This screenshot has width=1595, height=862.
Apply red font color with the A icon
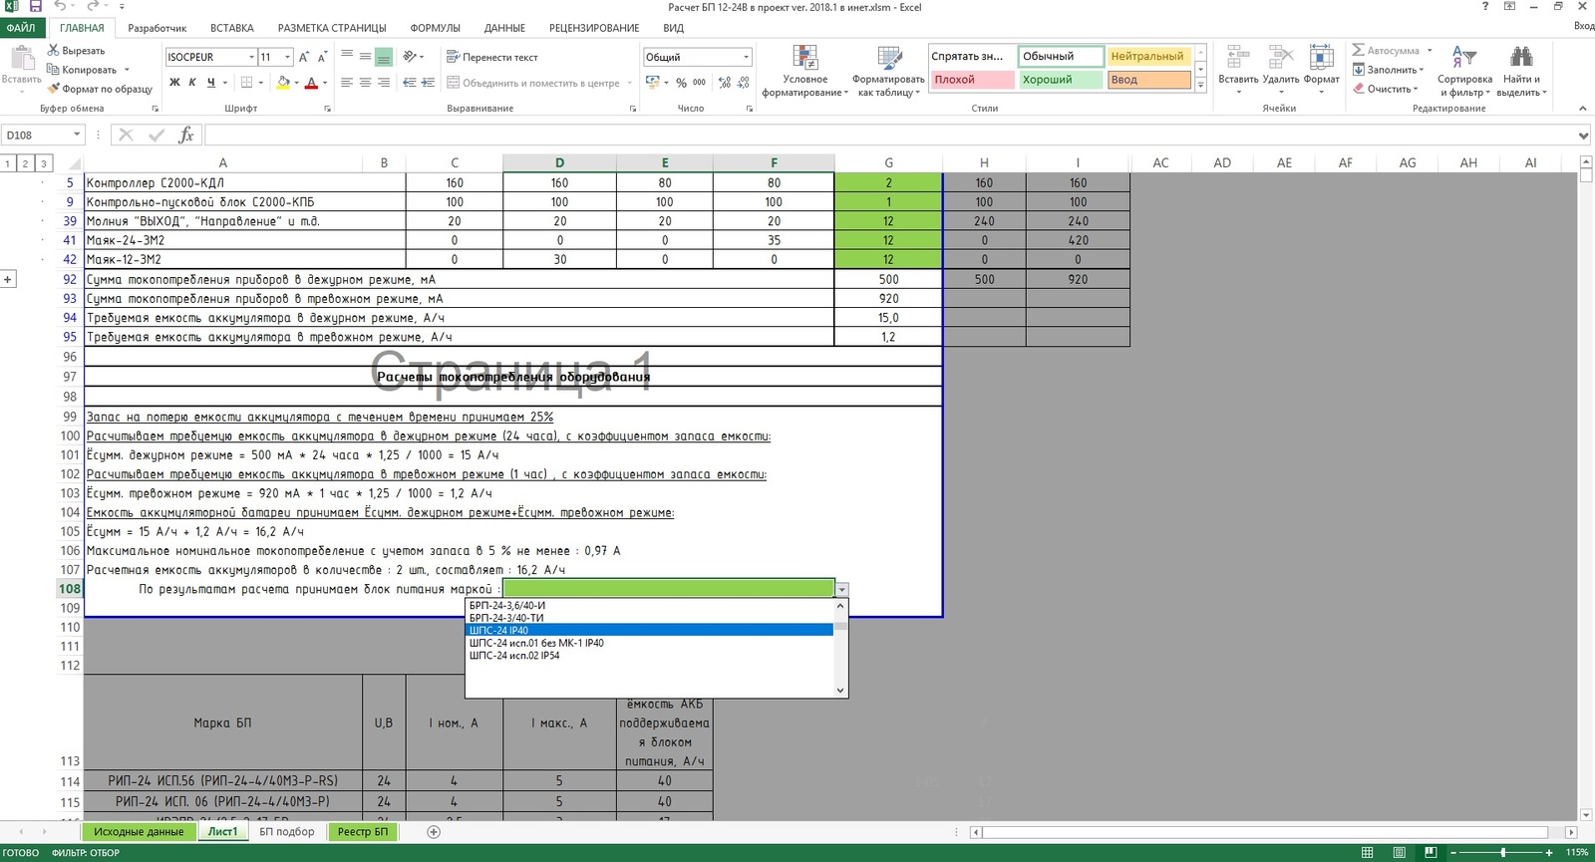[x=311, y=83]
